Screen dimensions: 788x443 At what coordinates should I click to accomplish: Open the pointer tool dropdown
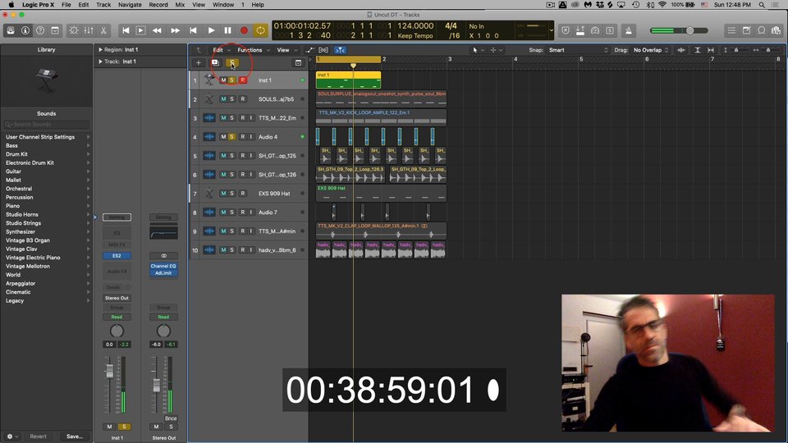click(x=478, y=50)
